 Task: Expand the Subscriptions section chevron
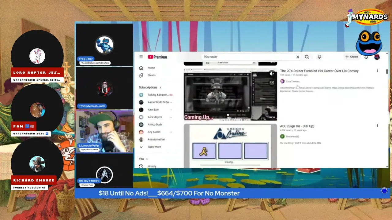tap(160, 87)
